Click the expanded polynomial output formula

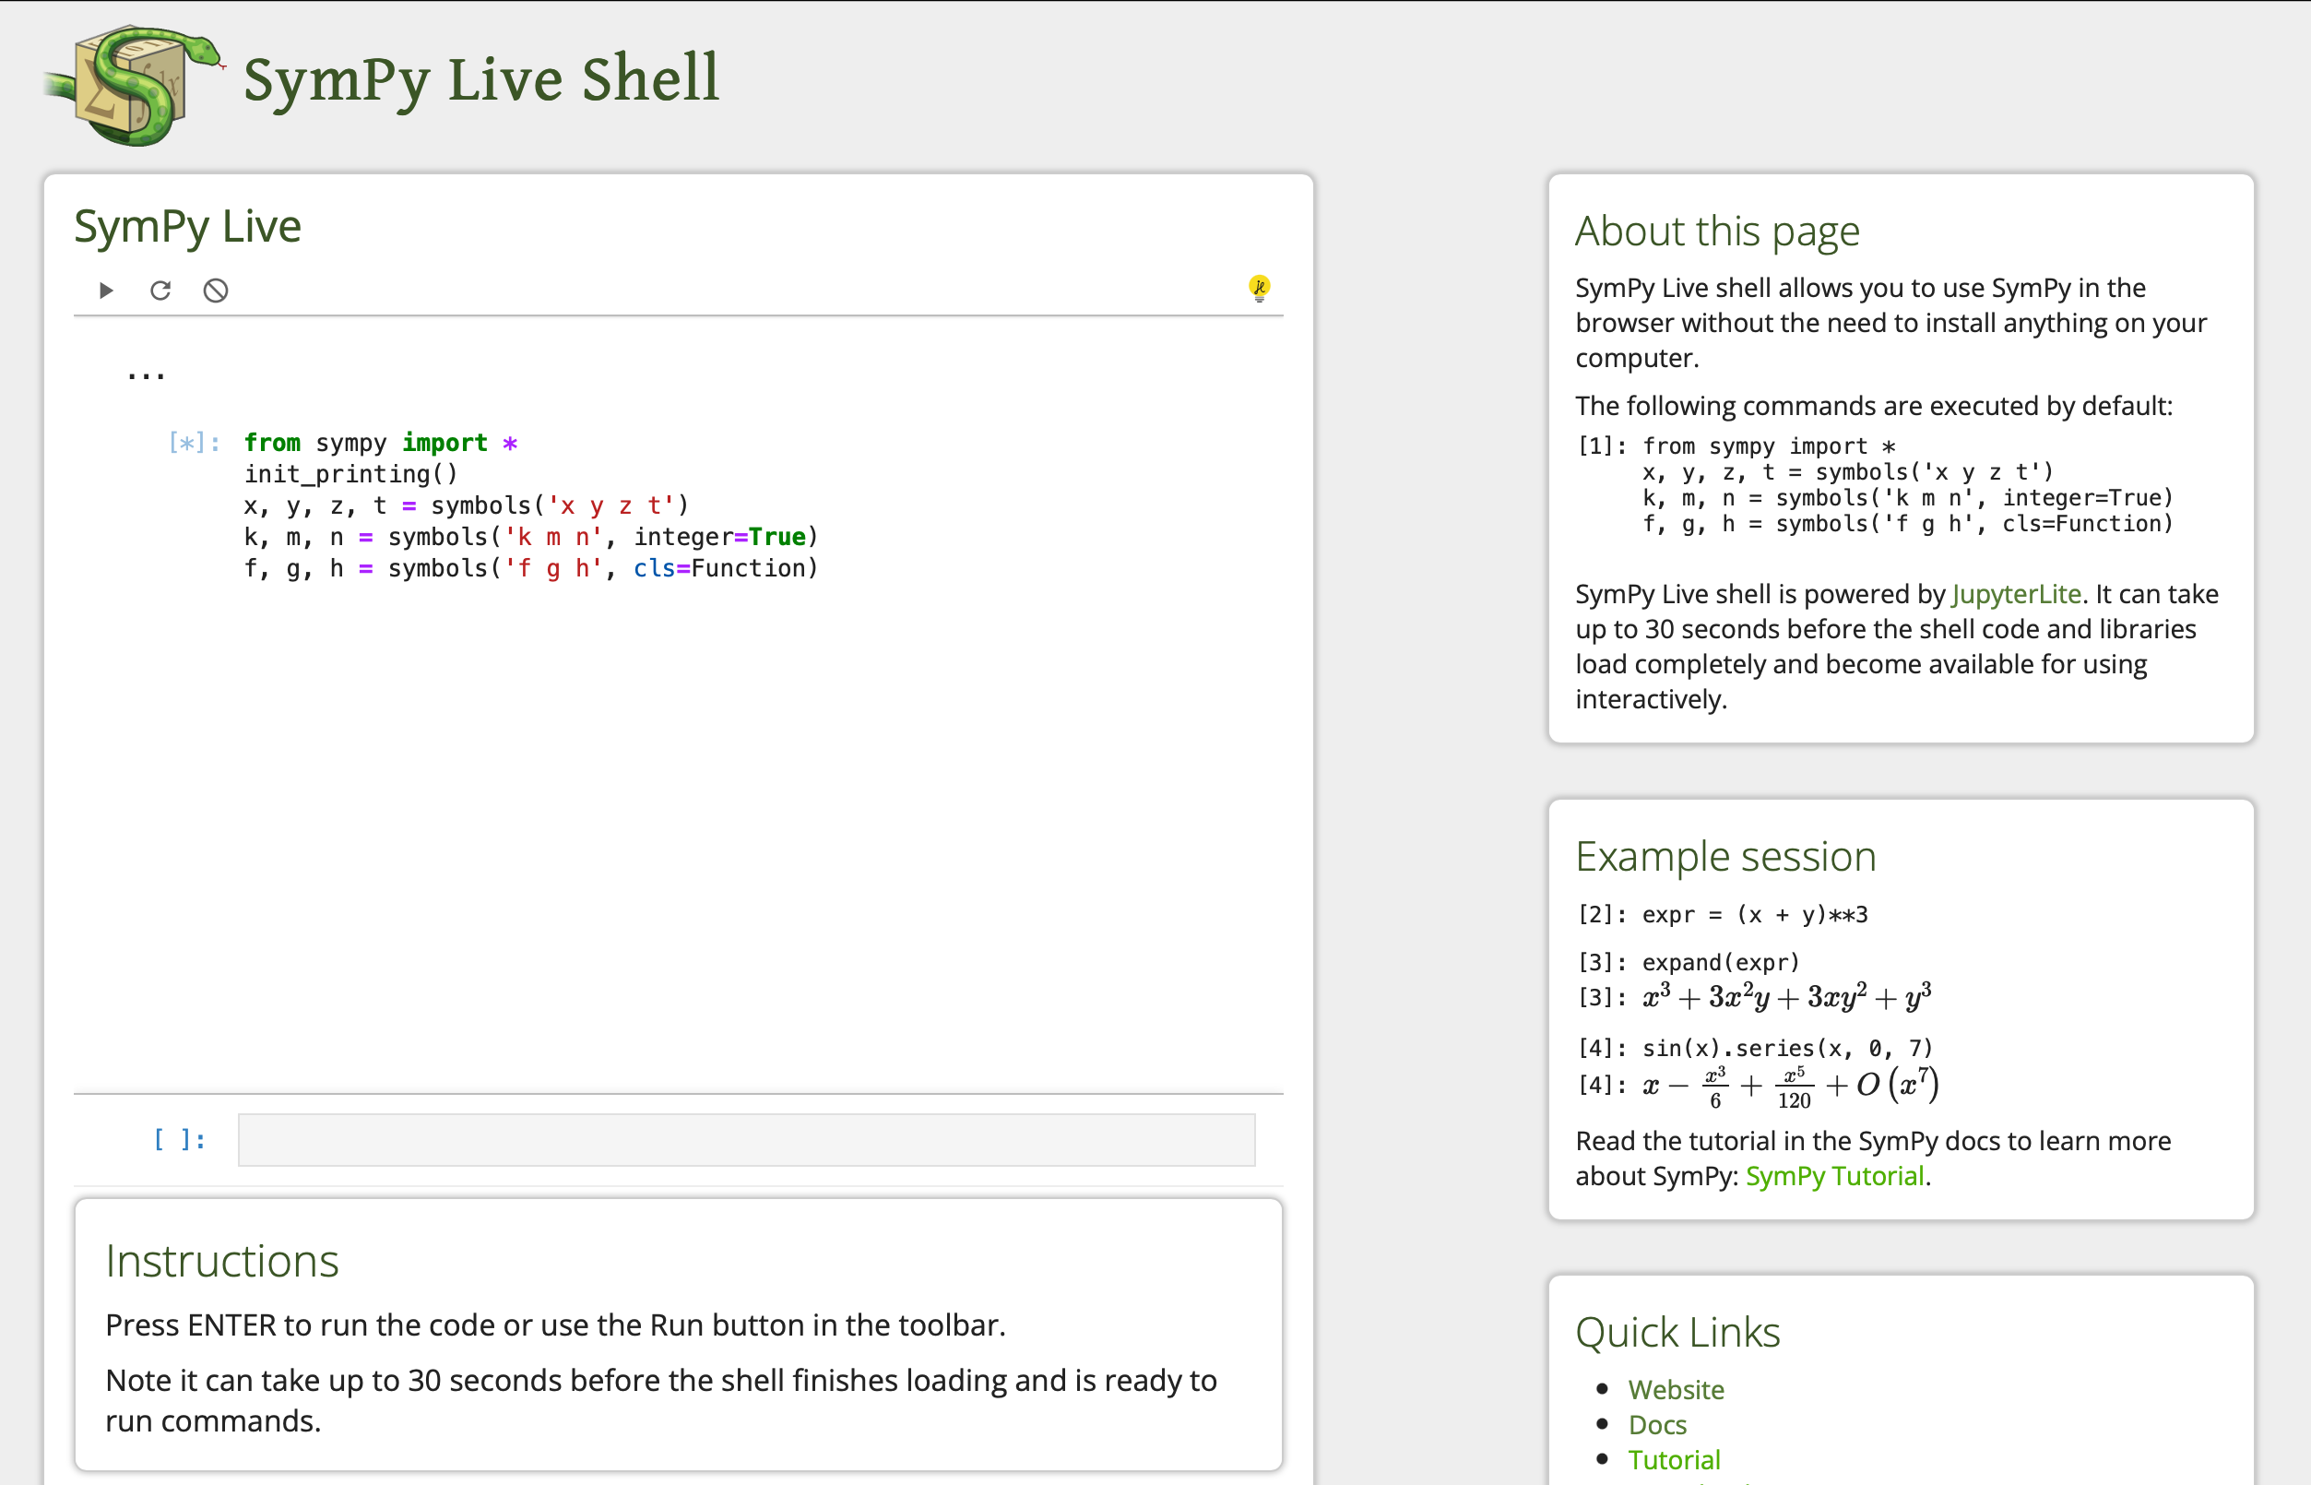(x=1786, y=996)
